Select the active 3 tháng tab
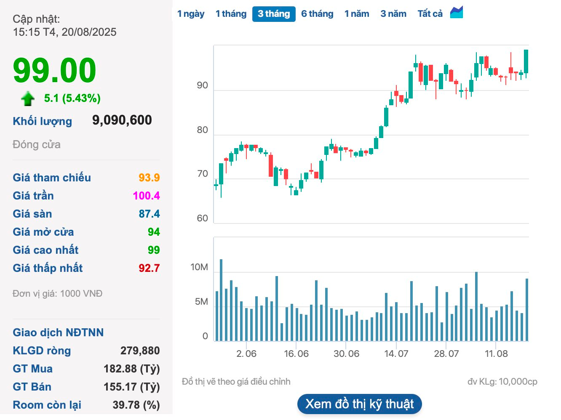 274,14
